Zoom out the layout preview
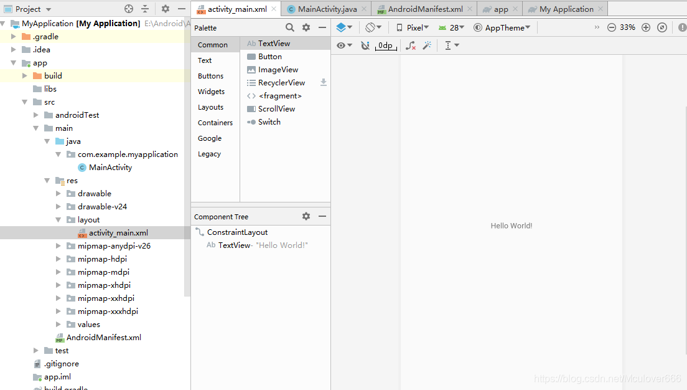This screenshot has height=390, width=687. tap(612, 27)
